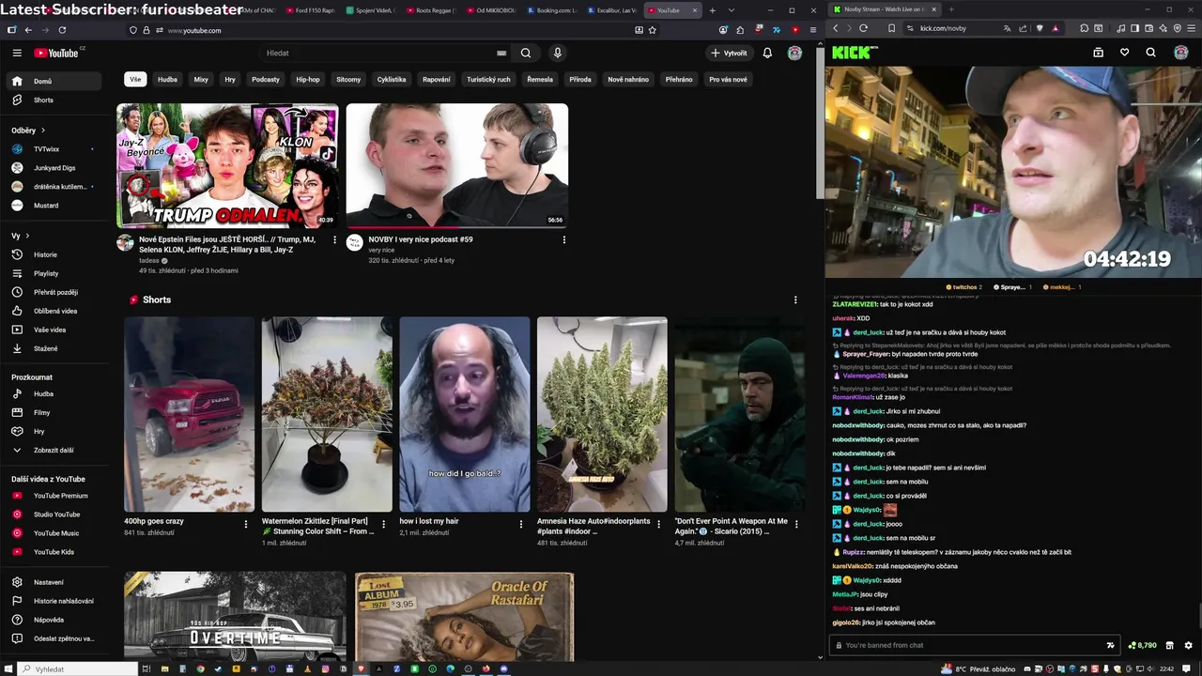Screen dimensions: 1202x676
Task: Open the Brave wallet icon in the toolbar
Action: 1148,28
